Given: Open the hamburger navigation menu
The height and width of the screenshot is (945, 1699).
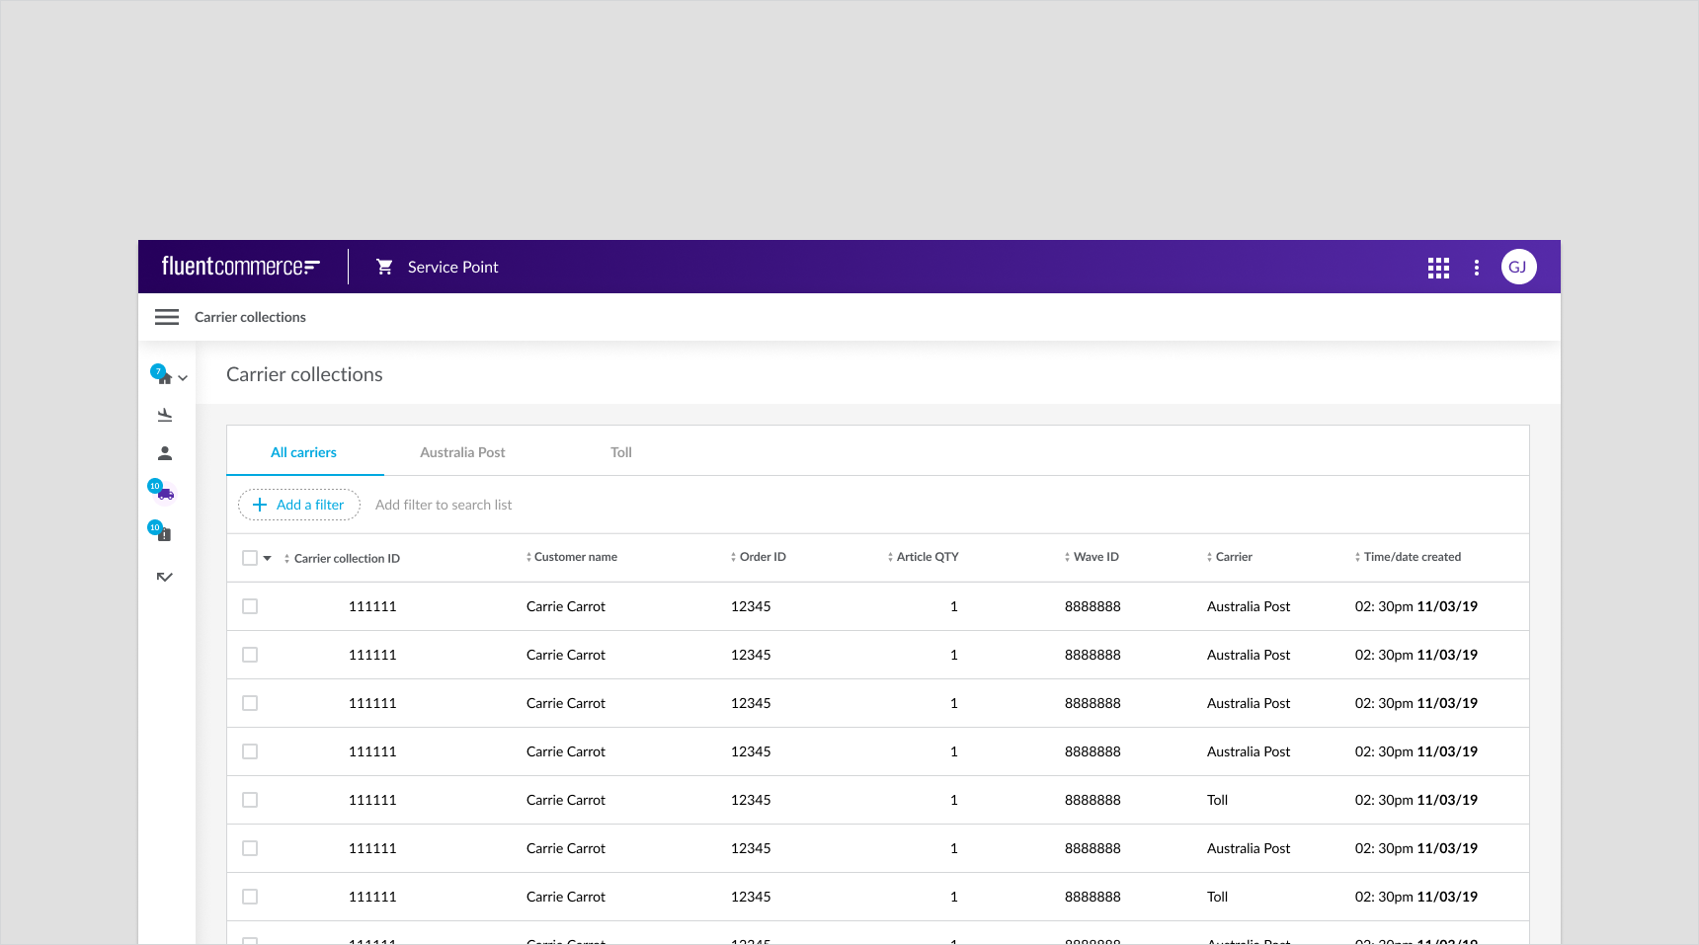Looking at the screenshot, I should [x=166, y=317].
